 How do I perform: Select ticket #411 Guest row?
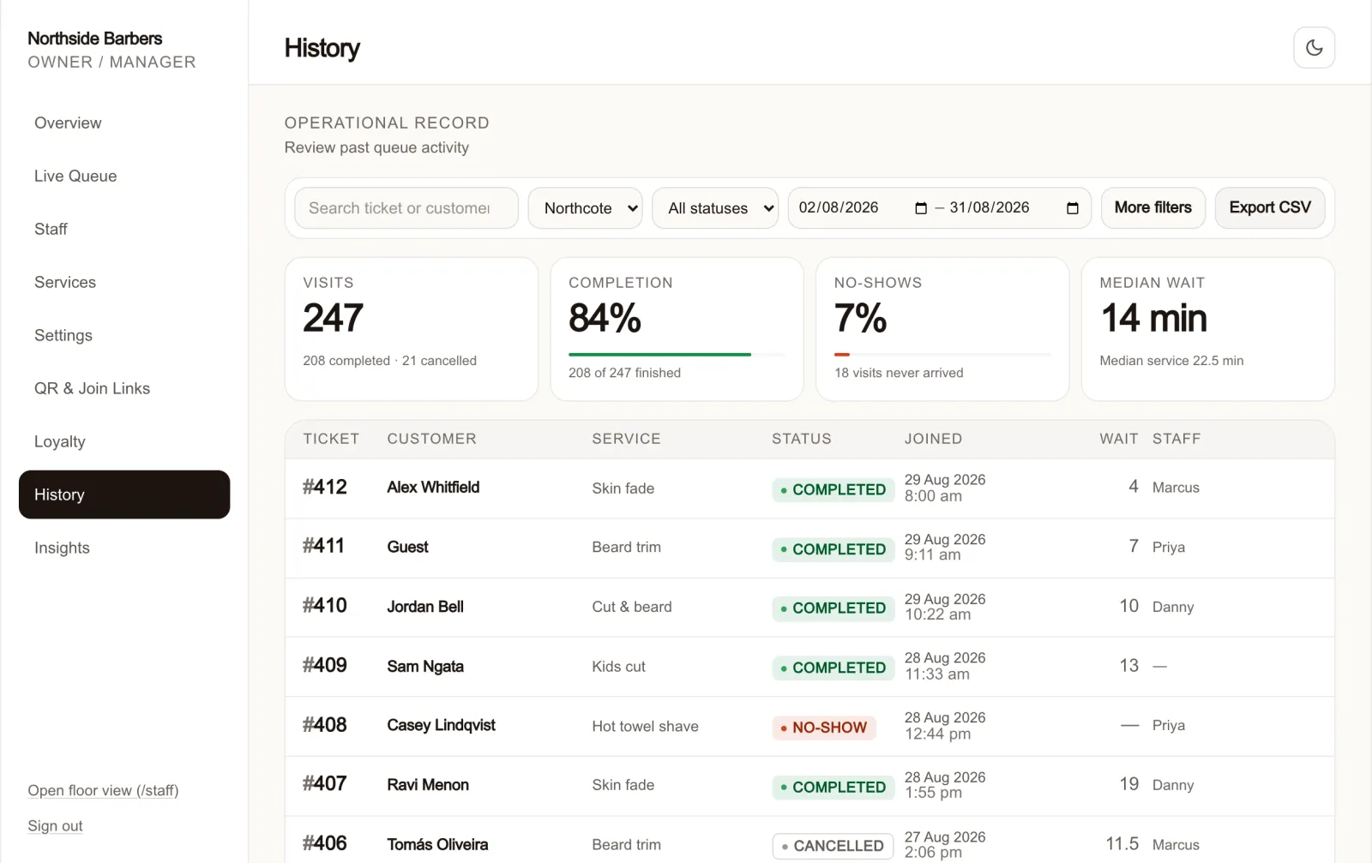[x=809, y=548]
